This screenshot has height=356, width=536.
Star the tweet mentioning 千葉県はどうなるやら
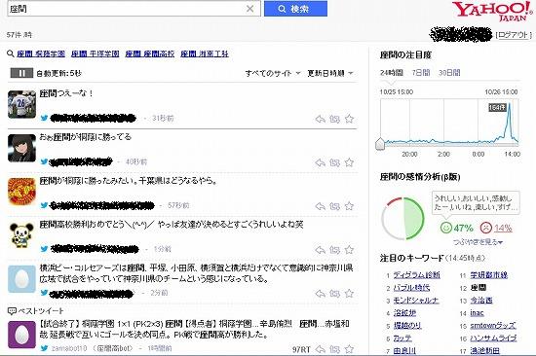(349, 206)
